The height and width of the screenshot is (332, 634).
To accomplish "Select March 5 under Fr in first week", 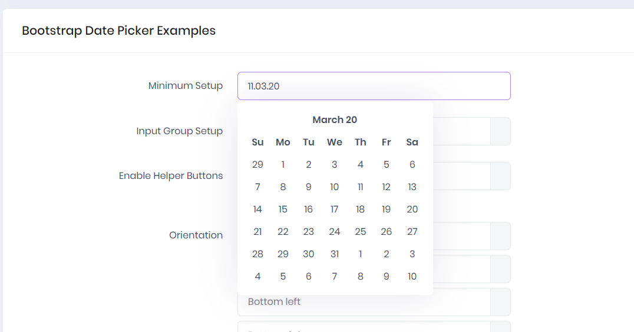I will 386,165.
